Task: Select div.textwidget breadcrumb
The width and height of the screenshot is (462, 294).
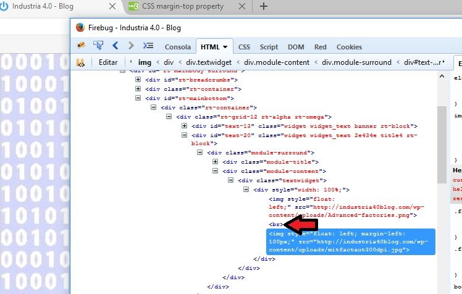Action: click(209, 62)
